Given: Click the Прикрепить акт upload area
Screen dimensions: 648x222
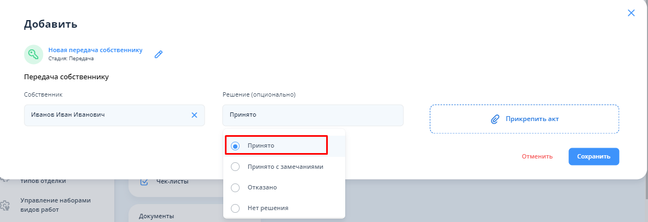Looking at the screenshot, I should pyautogui.click(x=524, y=119).
